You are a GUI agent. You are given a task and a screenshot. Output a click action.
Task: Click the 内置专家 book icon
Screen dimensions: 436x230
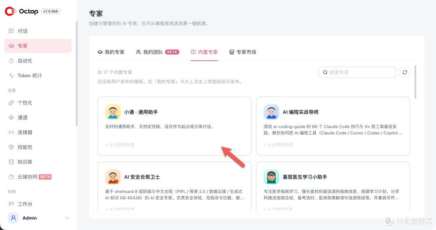click(193, 52)
